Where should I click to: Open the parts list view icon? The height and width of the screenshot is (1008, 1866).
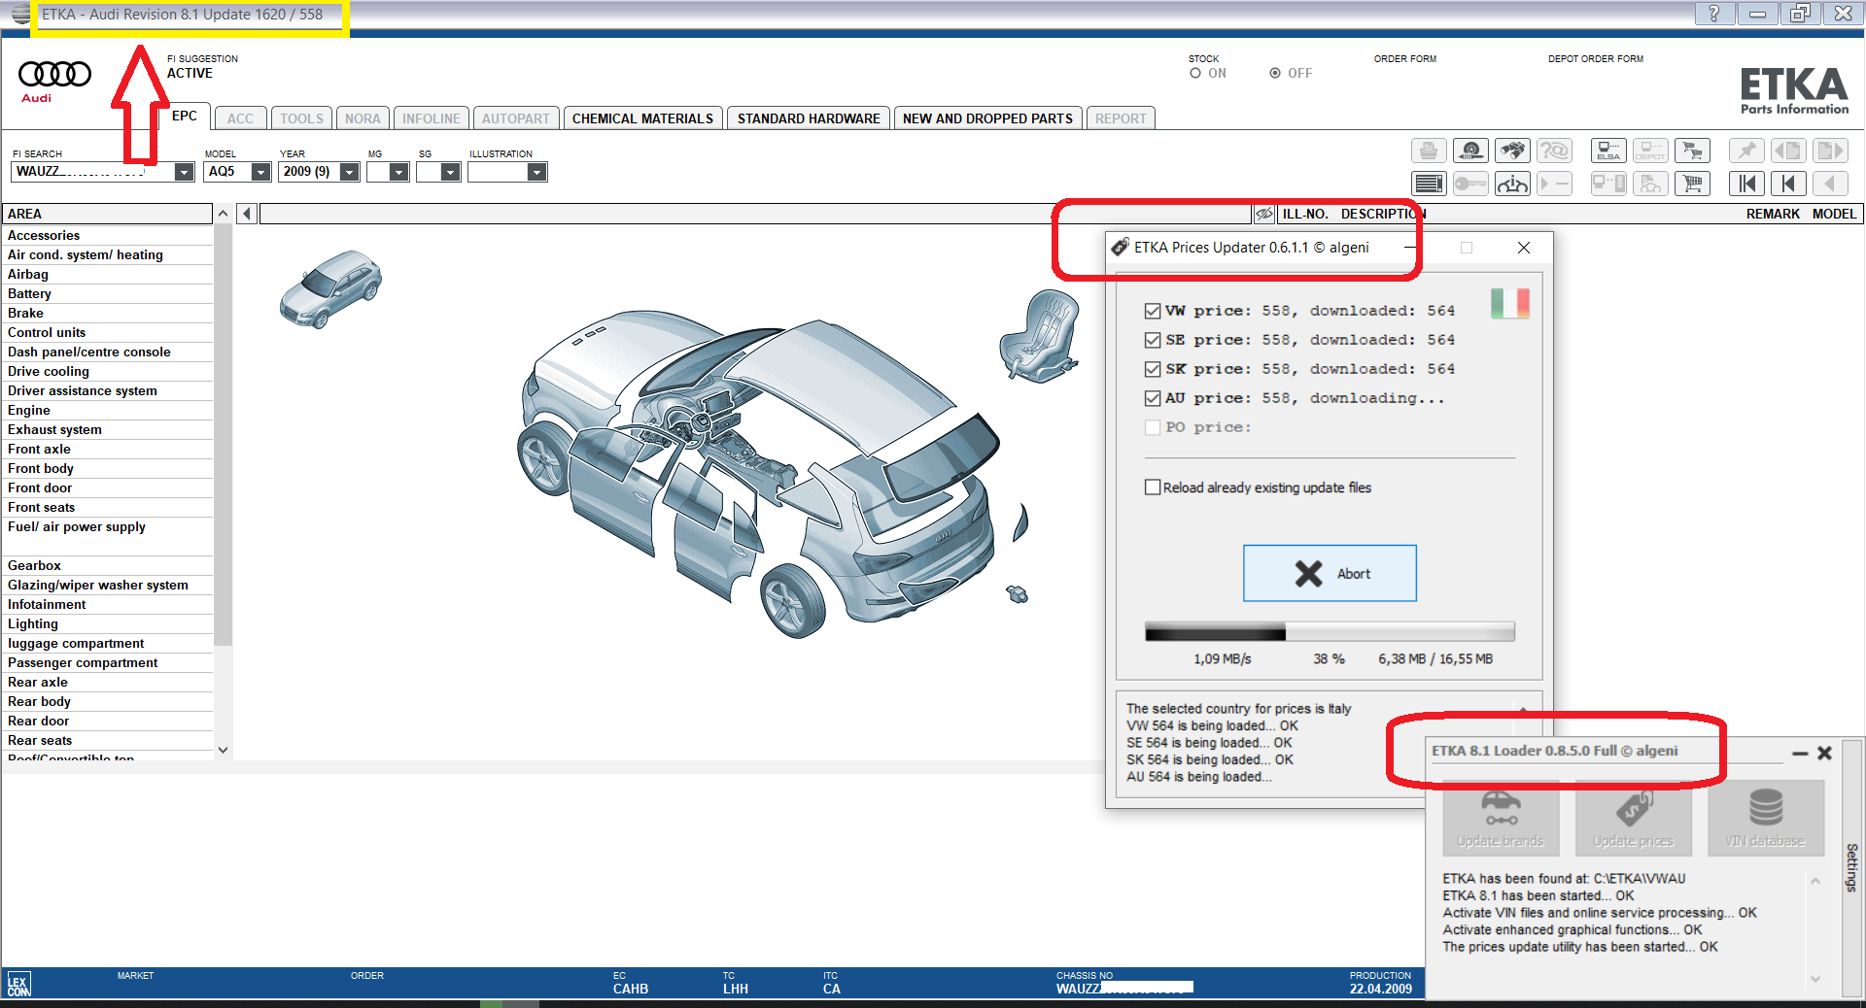coord(1428,184)
